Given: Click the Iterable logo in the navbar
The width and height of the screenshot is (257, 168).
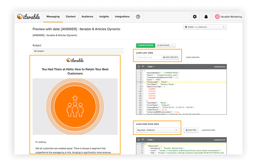Looking at the screenshot, I should coord(28,17).
